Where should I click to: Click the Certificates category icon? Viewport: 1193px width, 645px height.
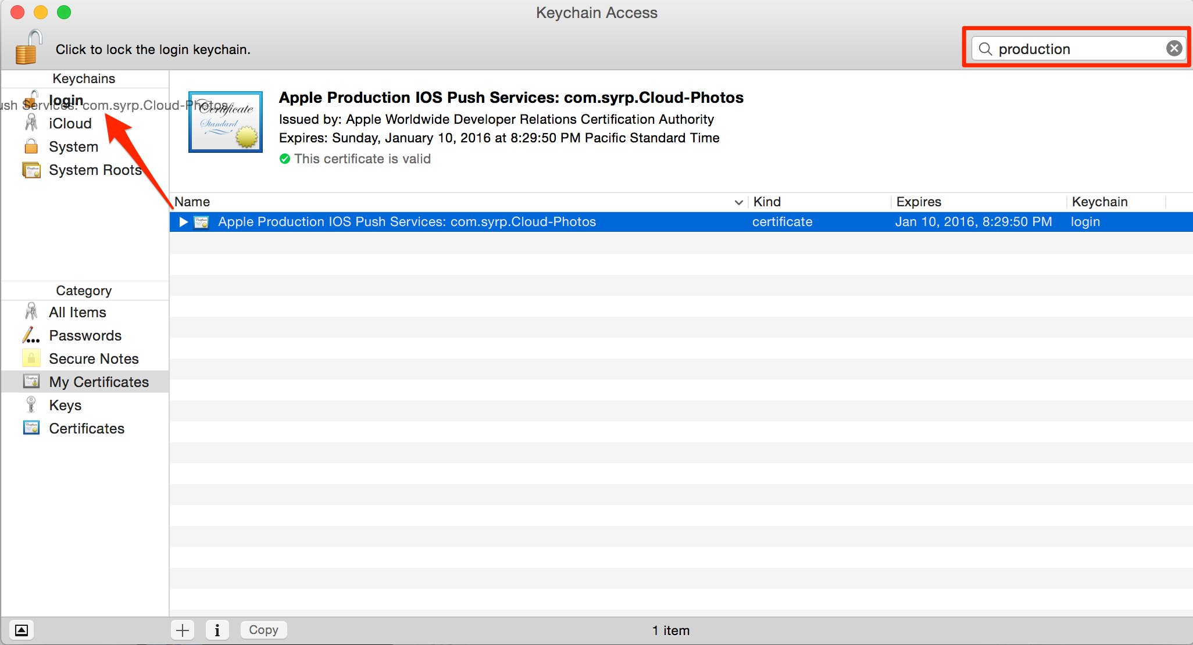31,428
